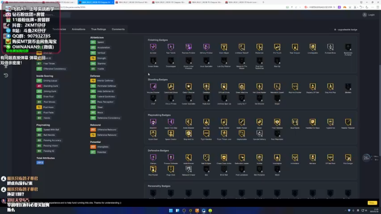Click the Login button
381x214 pixels.
tap(369, 15)
